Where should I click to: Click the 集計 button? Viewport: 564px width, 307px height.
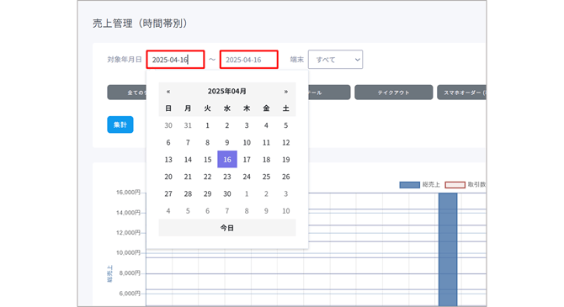120,124
